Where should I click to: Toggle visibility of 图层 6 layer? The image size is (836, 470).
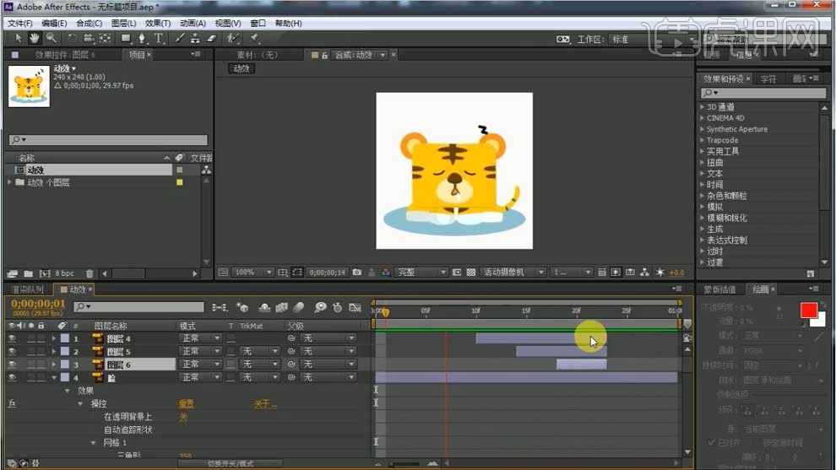point(12,365)
